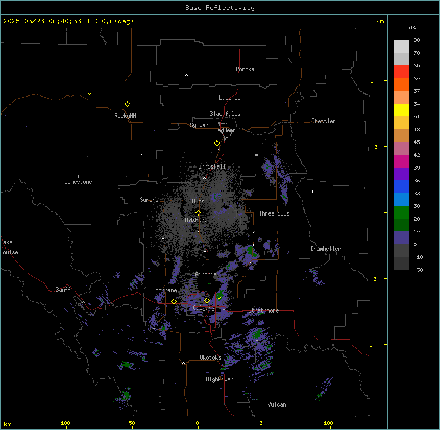The height and width of the screenshot is (430, 440).
Task: Click the white plus marker west of Drumheller area
Action: point(312,192)
